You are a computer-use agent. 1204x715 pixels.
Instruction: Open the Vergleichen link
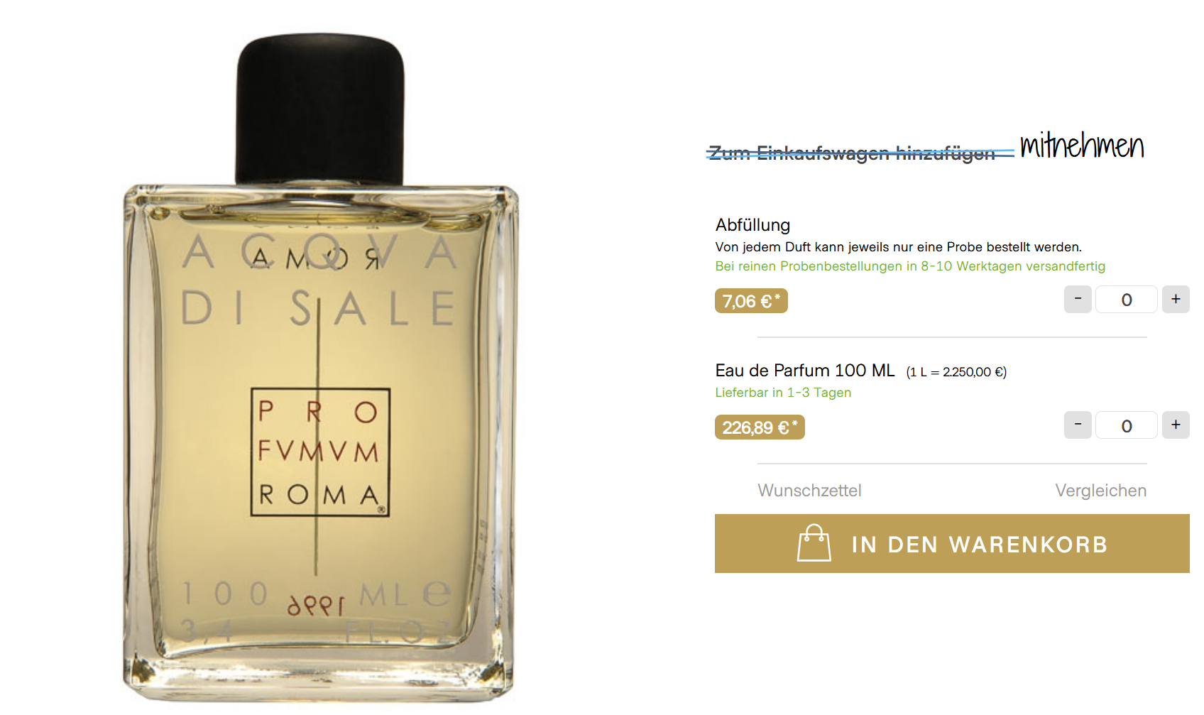coord(1100,491)
